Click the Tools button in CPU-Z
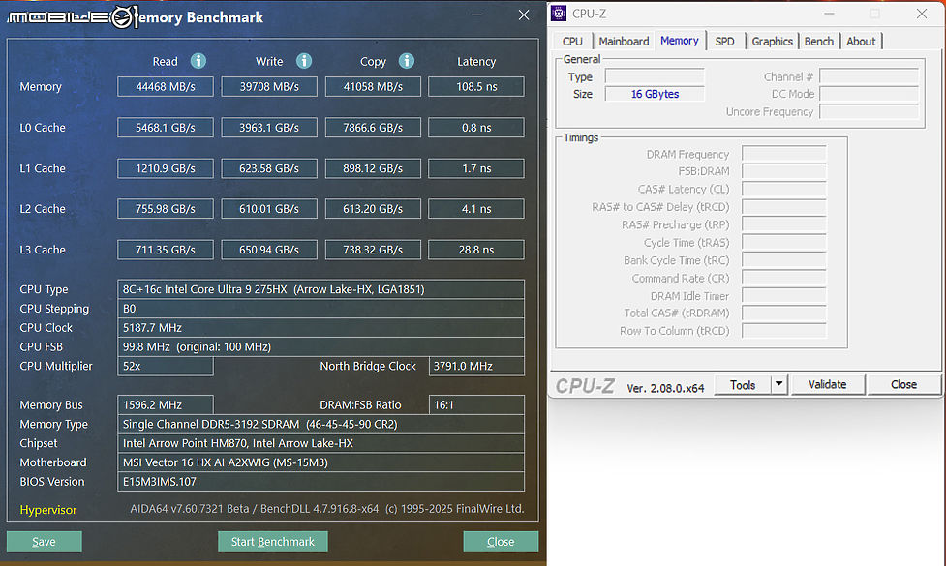The image size is (946, 566). [x=742, y=384]
